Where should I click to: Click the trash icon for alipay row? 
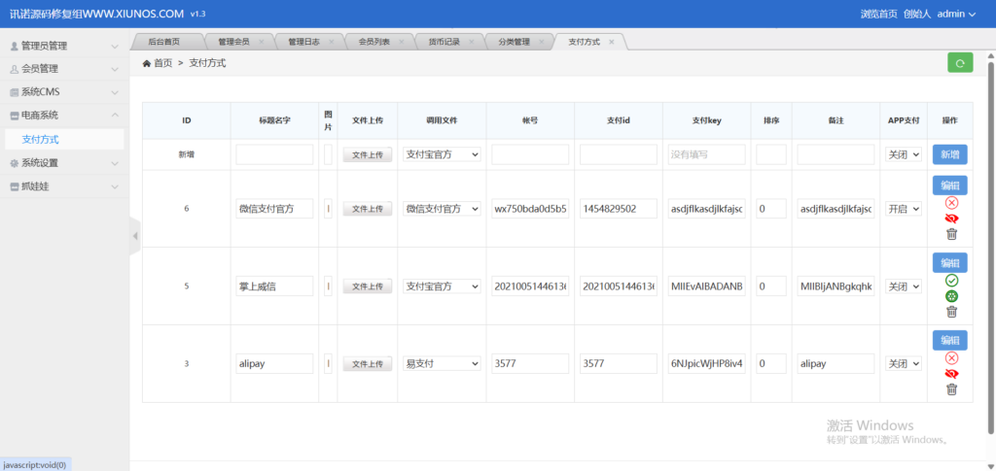click(951, 389)
